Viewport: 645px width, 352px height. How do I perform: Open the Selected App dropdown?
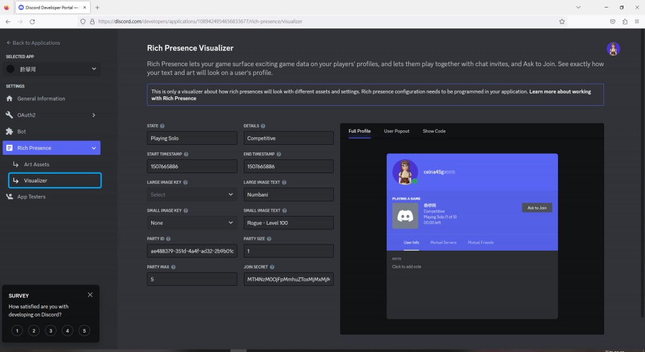(x=52, y=69)
